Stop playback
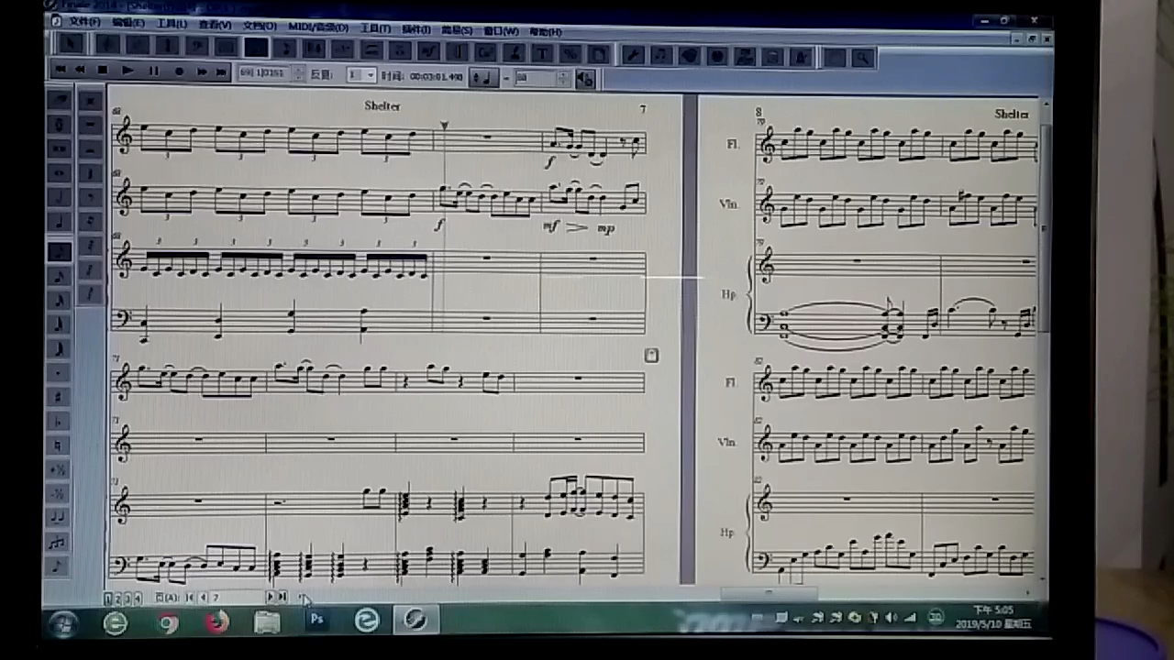This screenshot has height=660, width=1174. (x=102, y=70)
